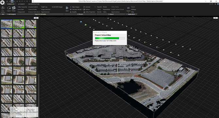
Task: Switch to the RECONSTRUCTION ribbon tab
Action: (34, 4)
